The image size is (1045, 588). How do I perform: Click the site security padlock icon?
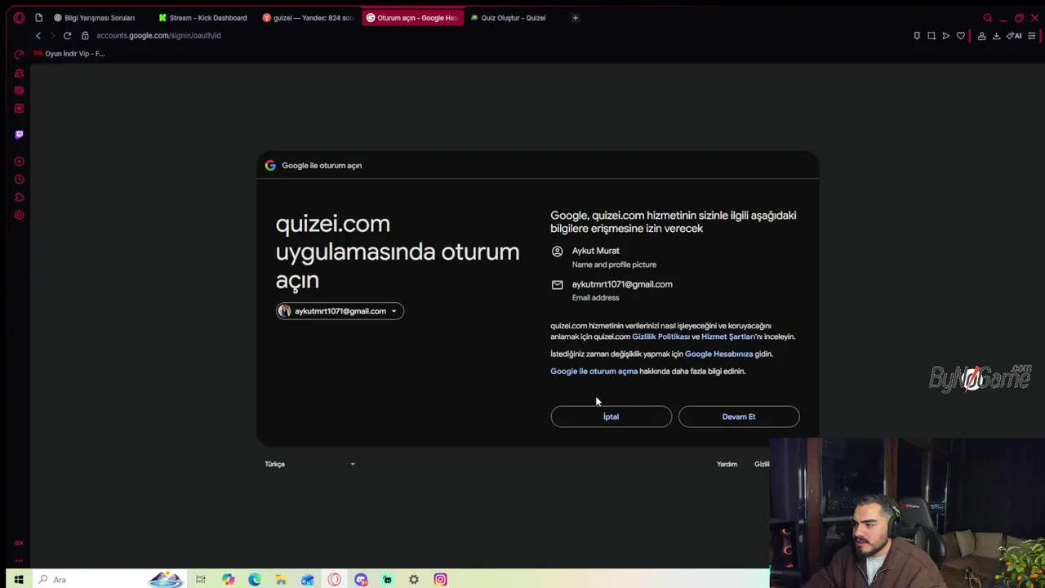pos(85,36)
